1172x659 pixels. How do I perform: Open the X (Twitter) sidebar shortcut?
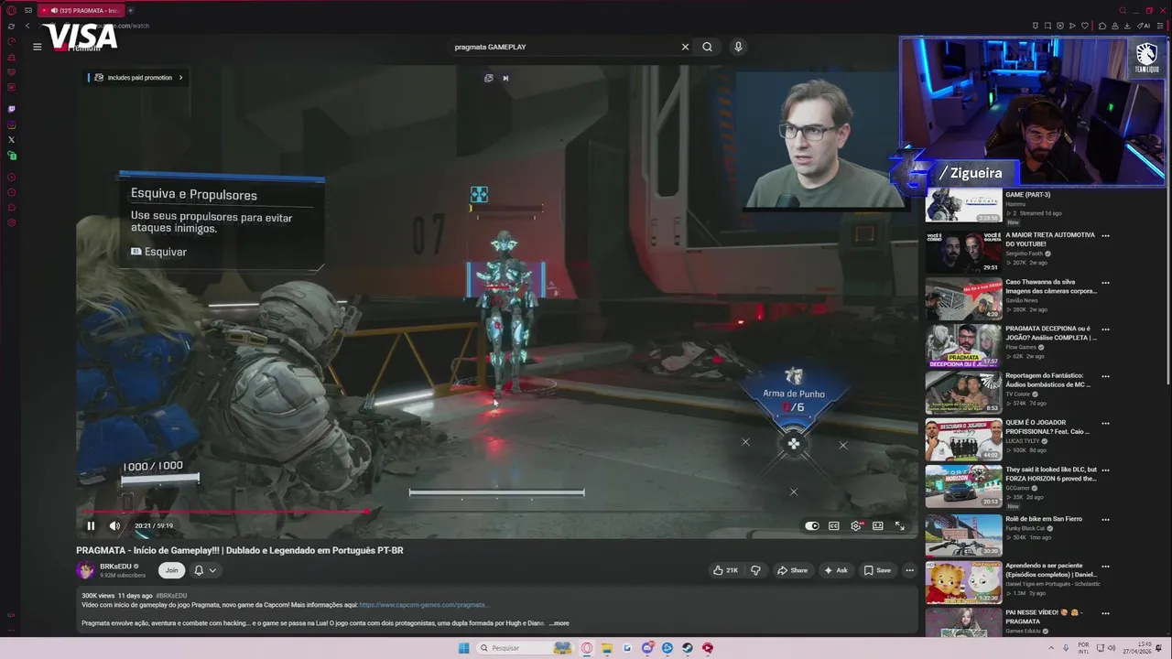click(11, 140)
